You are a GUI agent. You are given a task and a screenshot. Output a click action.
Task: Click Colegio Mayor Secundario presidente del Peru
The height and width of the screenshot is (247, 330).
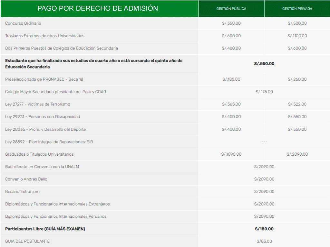(55, 92)
